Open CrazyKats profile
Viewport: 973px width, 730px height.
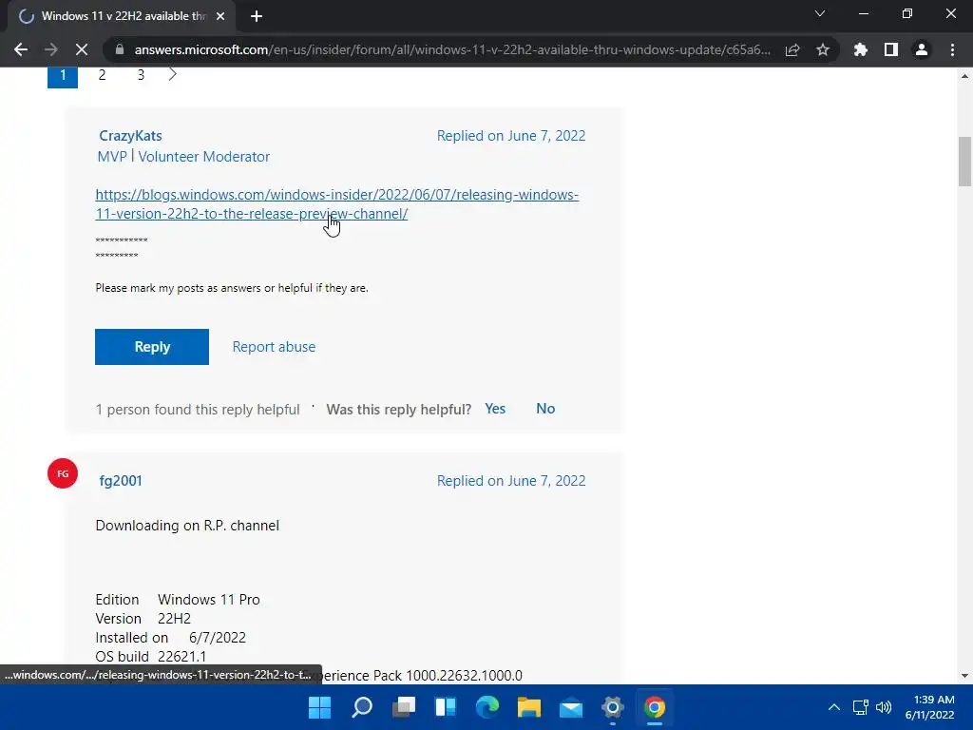130,135
